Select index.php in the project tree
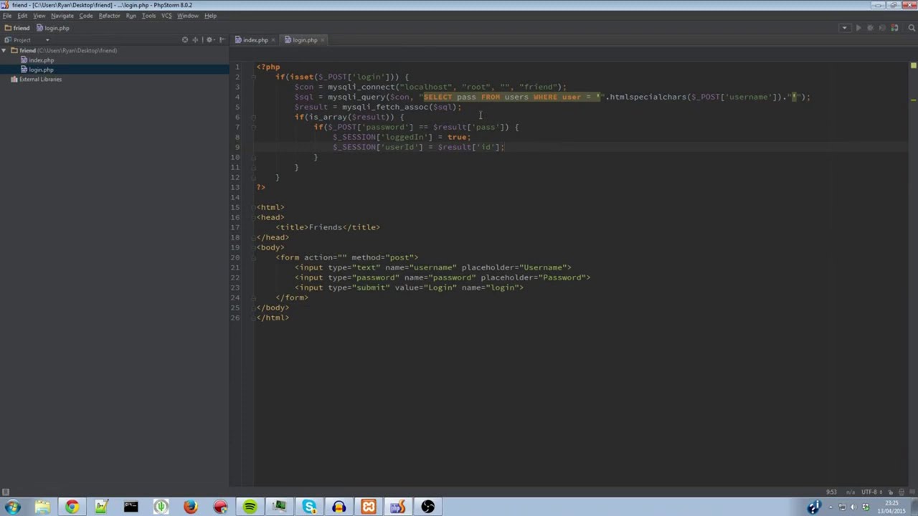The height and width of the screenshot is (516, 918). [42, 60]
